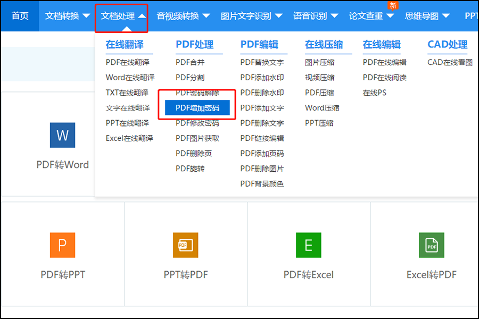Open PDF在线编辑

coord(385,62)
